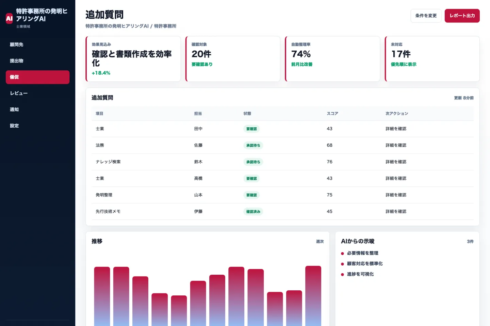The image size is (490, 326).
Task: Click the 確認済み badge in 伊藤 row
Action: pos(253,212)
